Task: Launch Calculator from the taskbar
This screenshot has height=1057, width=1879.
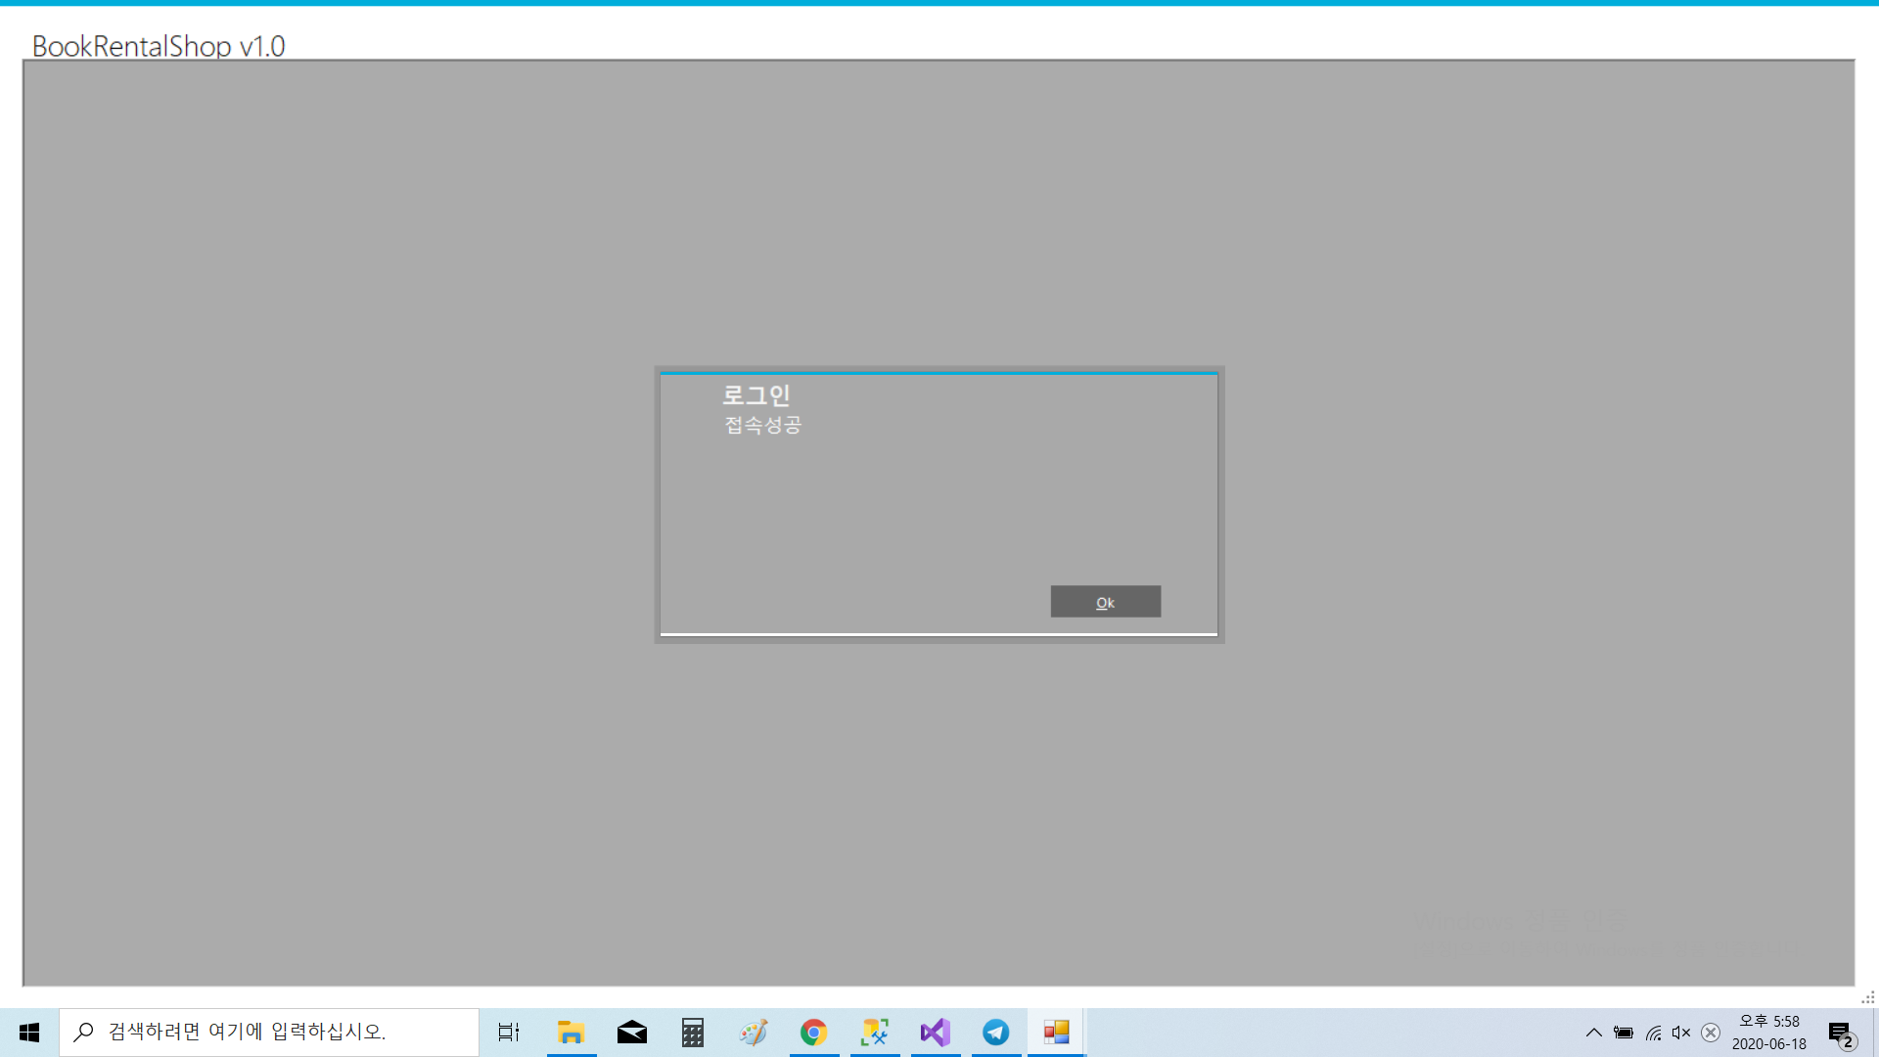Action: (x=693, y=1033)
